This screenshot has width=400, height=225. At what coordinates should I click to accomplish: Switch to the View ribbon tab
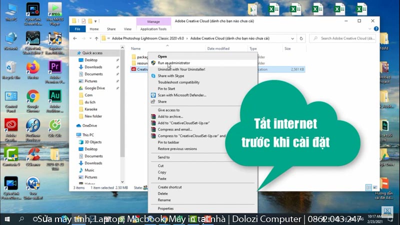pos(127,29)
